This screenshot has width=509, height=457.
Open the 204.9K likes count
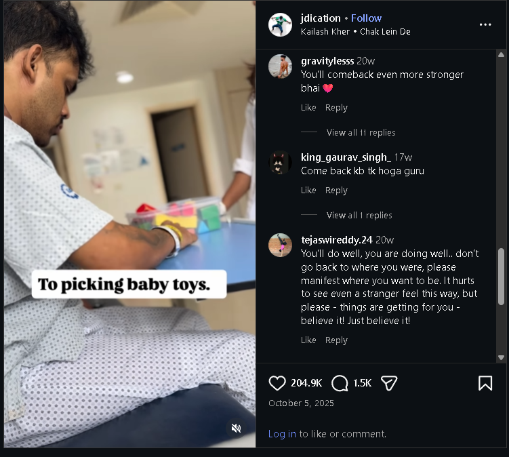[x=306, y=383]
